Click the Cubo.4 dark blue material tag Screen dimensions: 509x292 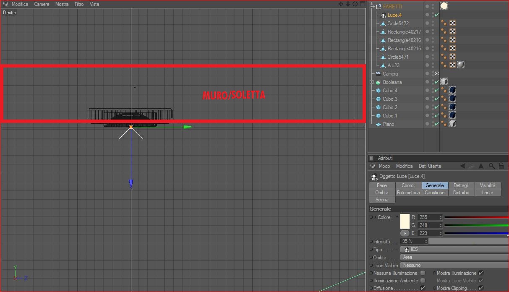click(x=452, y=90)
